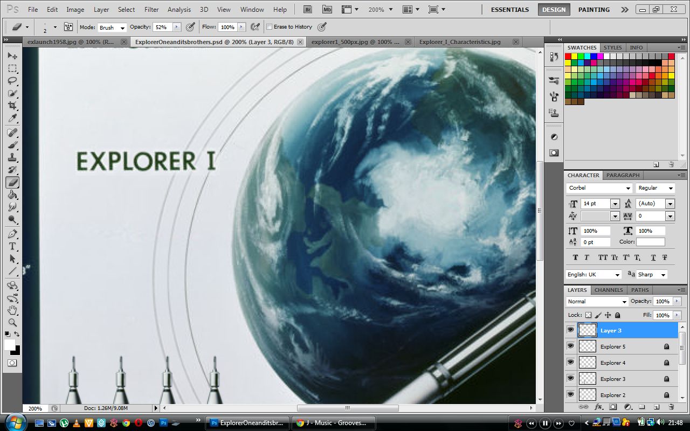Select the Quick Selection tool

click(12, 93)
